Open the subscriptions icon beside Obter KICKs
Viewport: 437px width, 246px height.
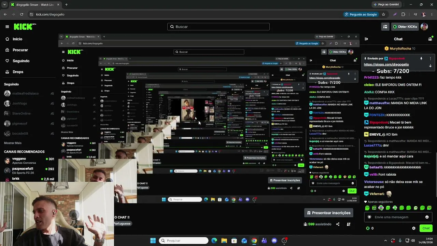coord(385,27)
